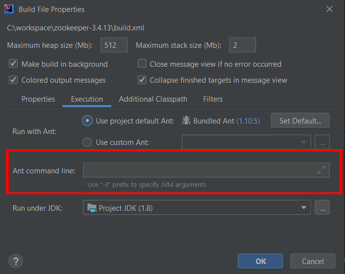
Task: Click the build.xml file path text
Action: pos(75,28)
